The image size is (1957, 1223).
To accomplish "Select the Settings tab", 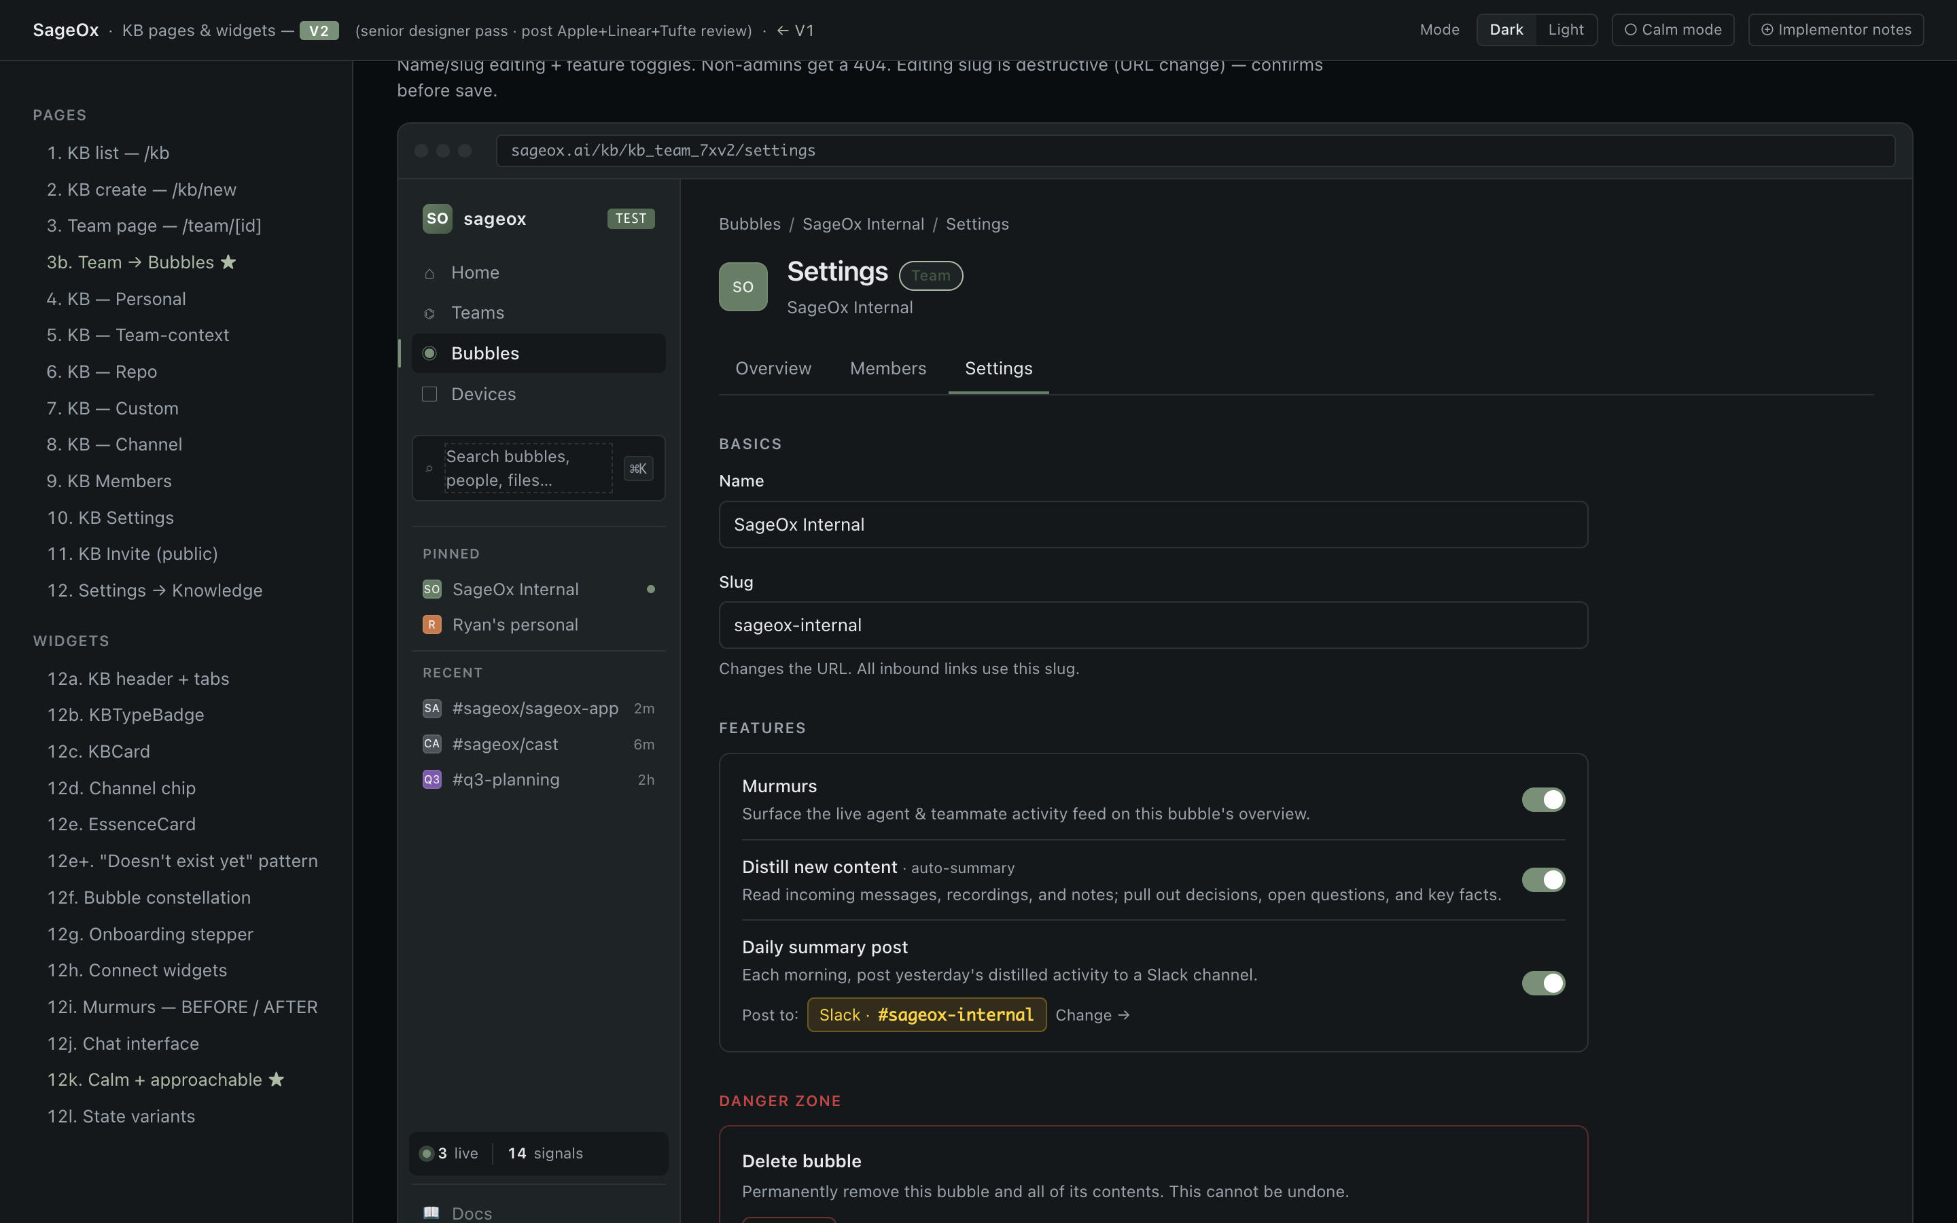I will click(998, 369).
